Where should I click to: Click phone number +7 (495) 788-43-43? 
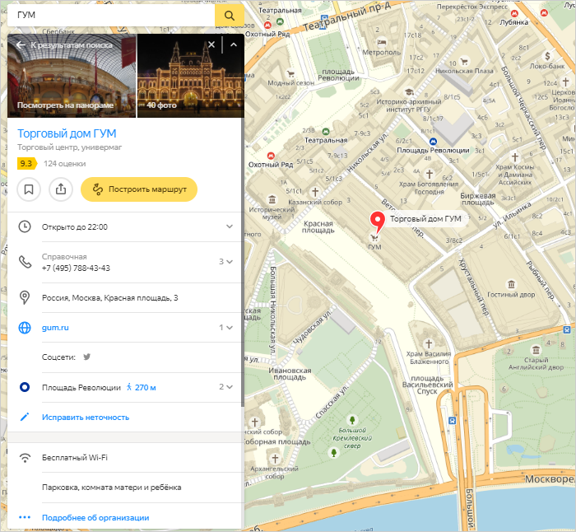click(76, 268)
